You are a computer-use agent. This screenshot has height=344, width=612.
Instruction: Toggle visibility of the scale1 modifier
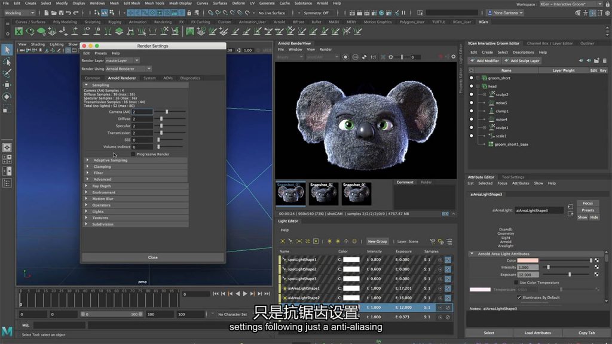coord(471,136)
